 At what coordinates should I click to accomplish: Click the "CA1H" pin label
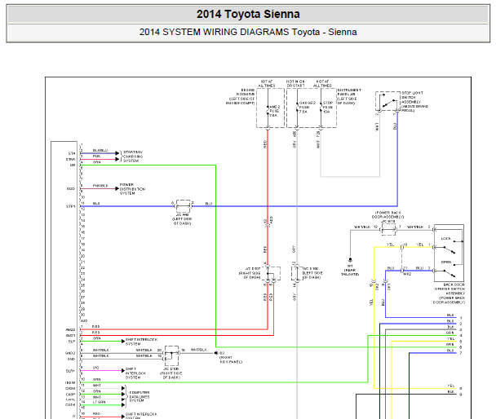[x=70, y=405]
